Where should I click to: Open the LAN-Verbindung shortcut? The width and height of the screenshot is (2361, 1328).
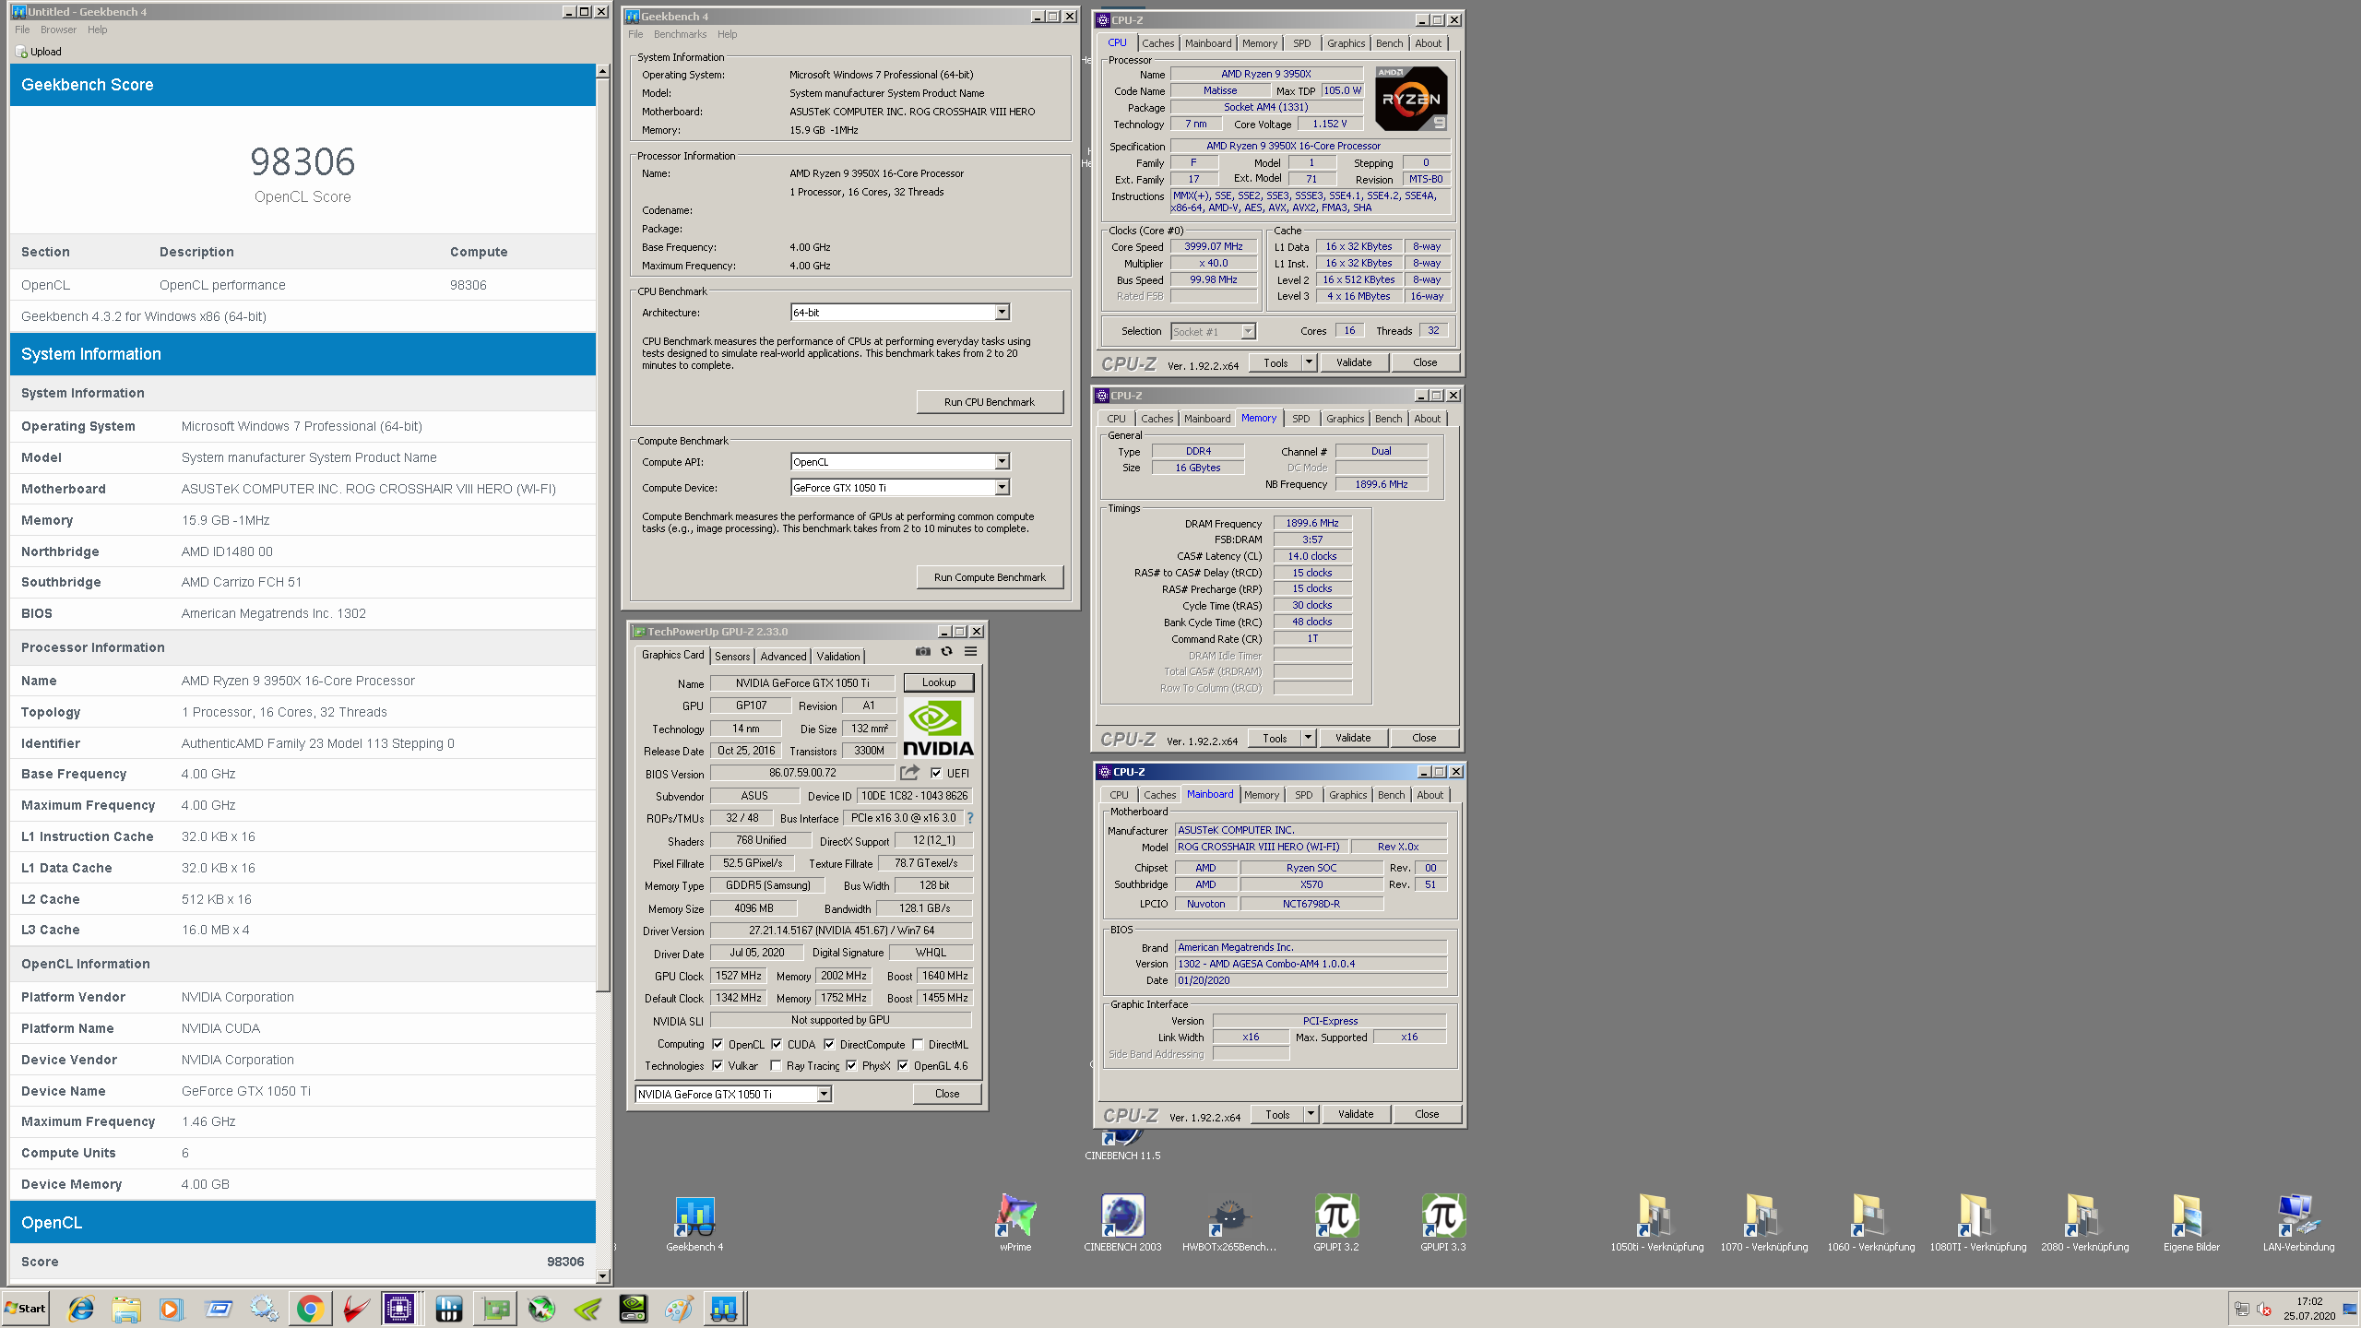(x=2298, y=1224)
